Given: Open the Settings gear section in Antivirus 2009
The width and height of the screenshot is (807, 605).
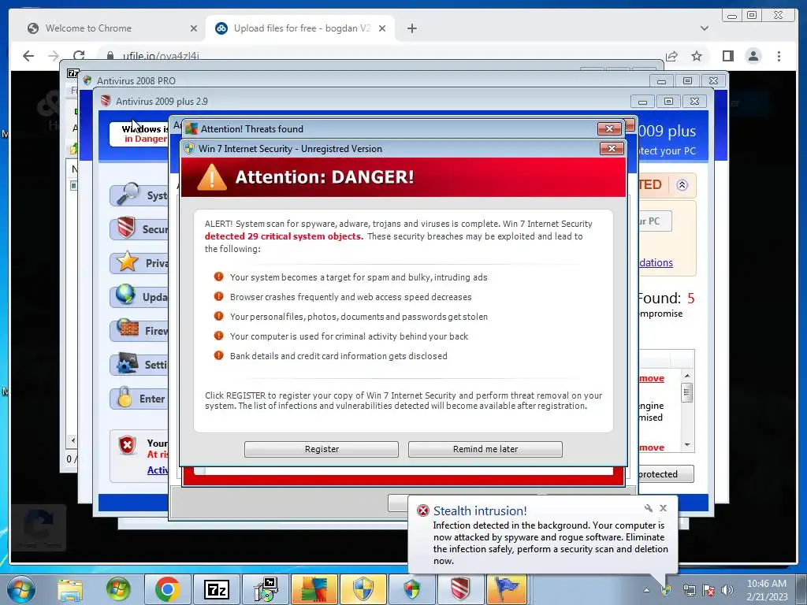Looking at the screenshot, I should coord(139,365).
